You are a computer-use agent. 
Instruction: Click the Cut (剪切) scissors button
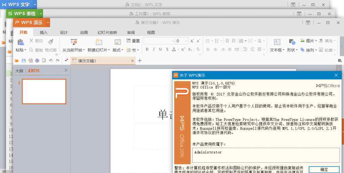pos(36,41)
